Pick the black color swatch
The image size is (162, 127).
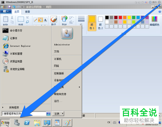107,17
